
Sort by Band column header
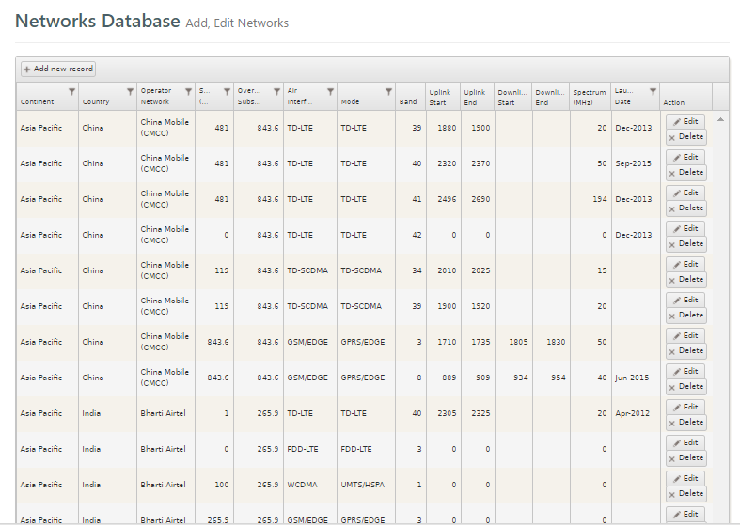(408, 101)
